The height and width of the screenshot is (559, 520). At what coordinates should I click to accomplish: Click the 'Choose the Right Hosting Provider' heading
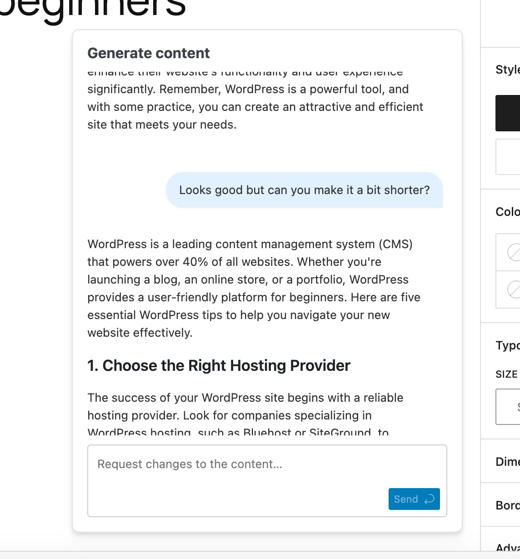coord(219,365)
